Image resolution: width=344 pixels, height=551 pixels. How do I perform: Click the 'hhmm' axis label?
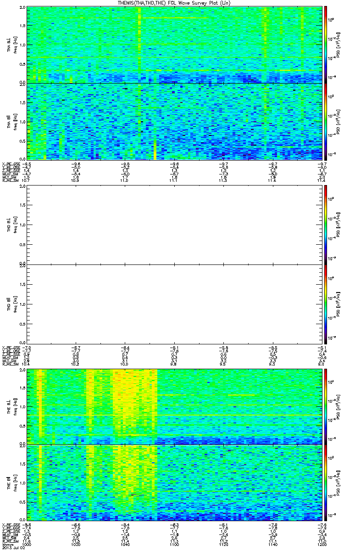7,545
